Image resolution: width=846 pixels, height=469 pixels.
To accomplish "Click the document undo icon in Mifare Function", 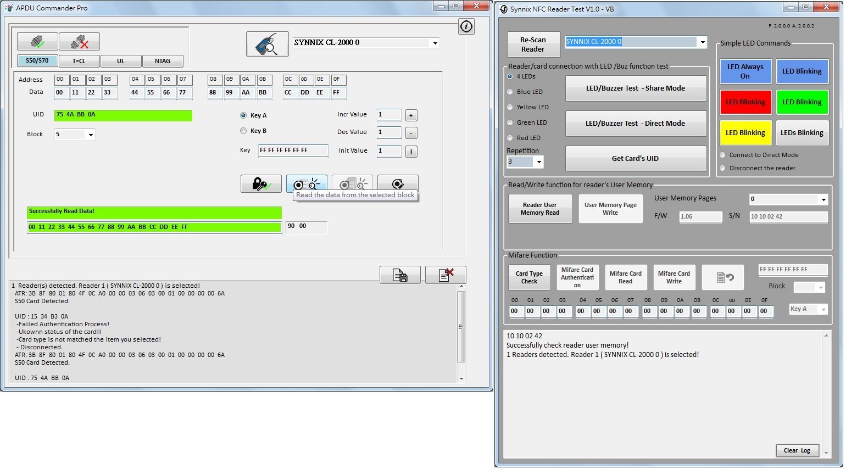I will point(723,277).
